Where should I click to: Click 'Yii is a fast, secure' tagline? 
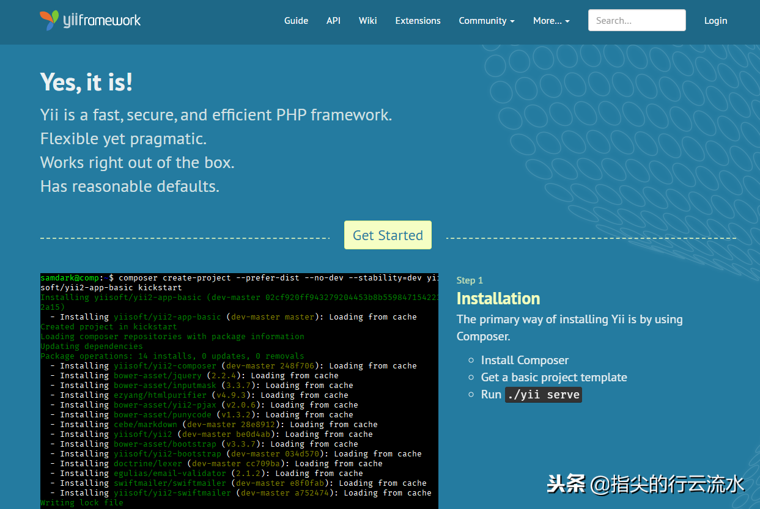[x=216, y=115]
